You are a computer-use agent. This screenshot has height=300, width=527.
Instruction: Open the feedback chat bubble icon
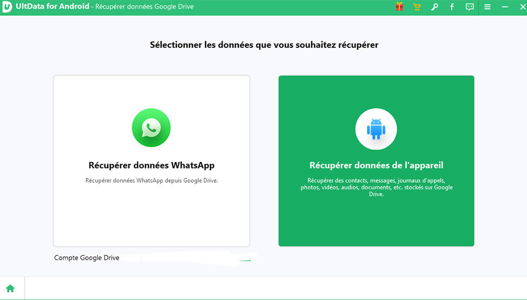tap(470, 7)
